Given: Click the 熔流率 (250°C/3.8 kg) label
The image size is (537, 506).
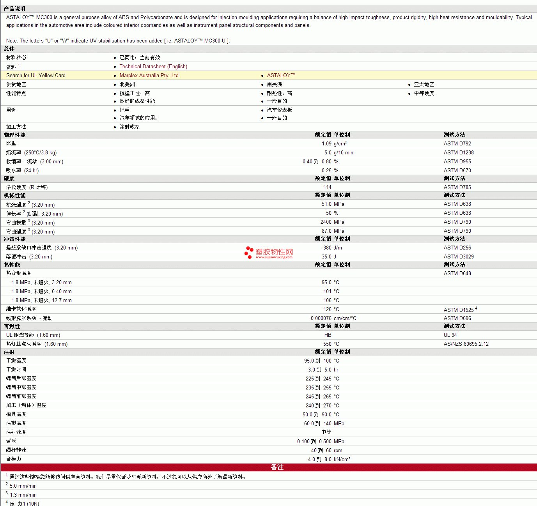Looking at the screenshot, I should point(31,153).
